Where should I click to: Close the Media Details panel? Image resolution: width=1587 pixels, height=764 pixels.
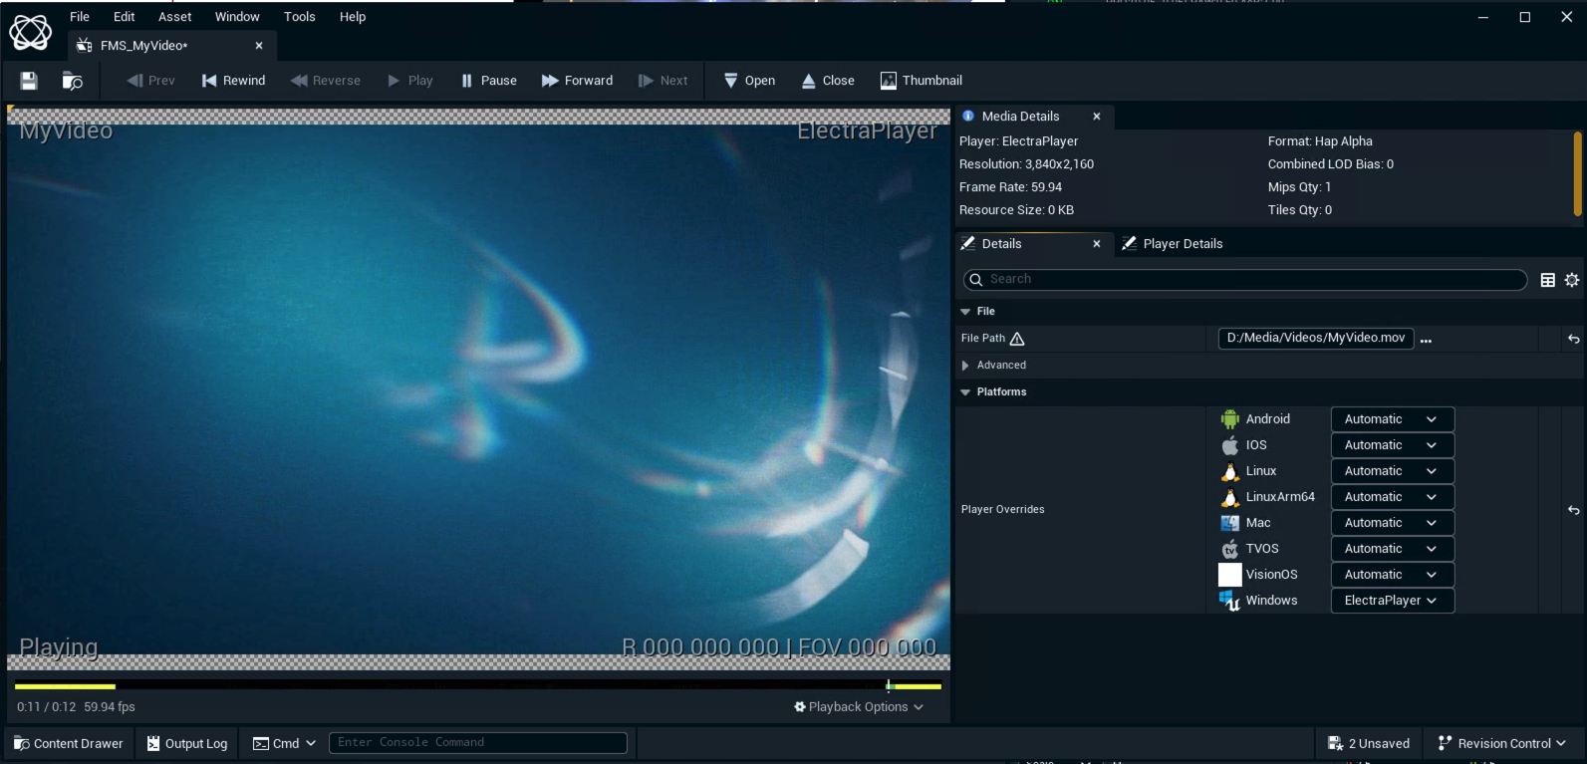point(1097,117)
